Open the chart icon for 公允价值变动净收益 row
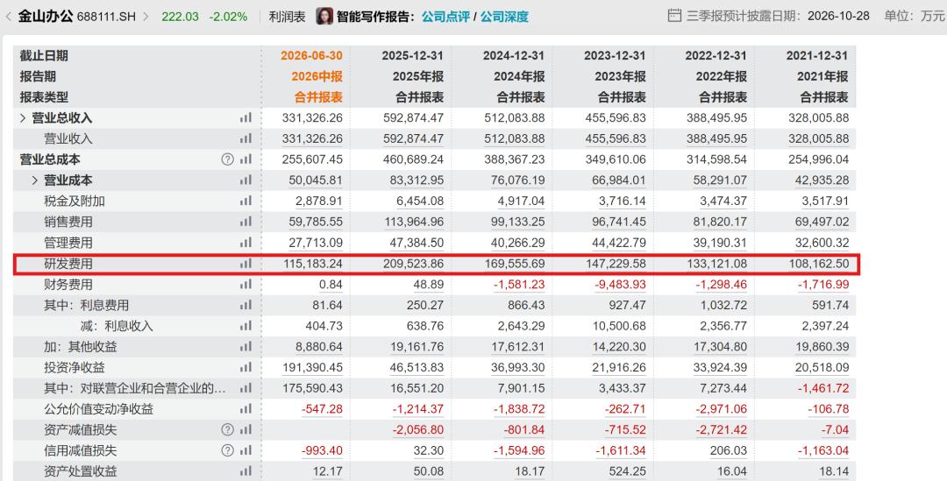The image size is (947, 481). coord(246,408)
